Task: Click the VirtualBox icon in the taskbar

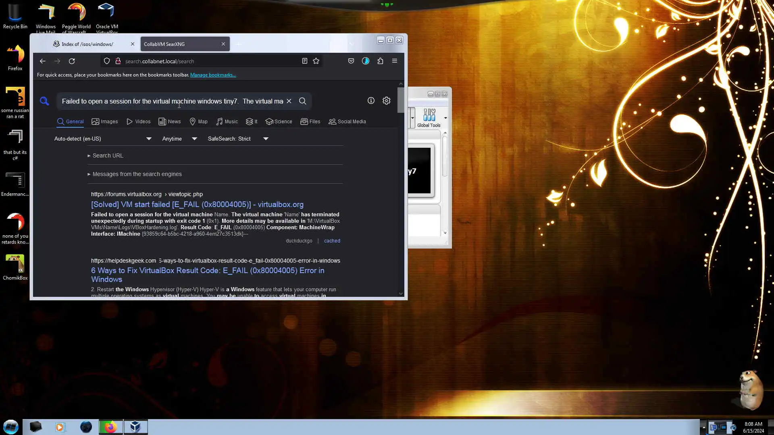Action: point(135,427)
